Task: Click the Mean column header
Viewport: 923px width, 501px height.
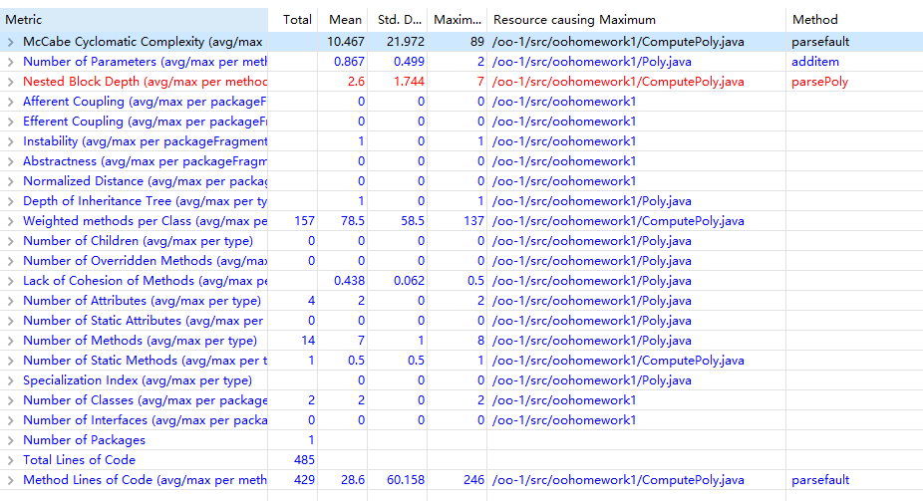Action: pos(345,19)
